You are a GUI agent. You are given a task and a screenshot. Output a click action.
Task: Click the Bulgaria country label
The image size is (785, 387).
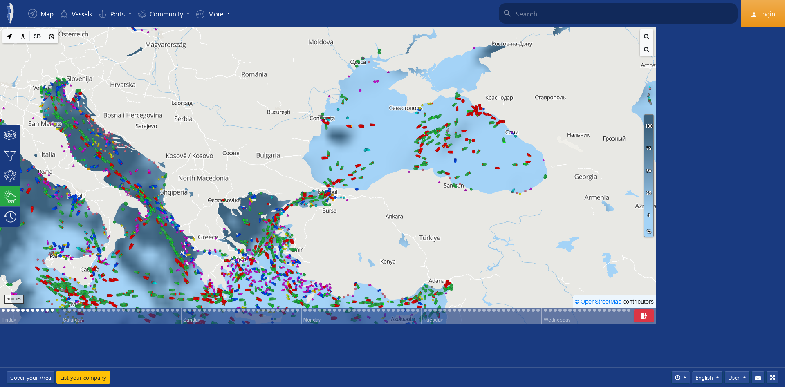[x=268, y=155]
